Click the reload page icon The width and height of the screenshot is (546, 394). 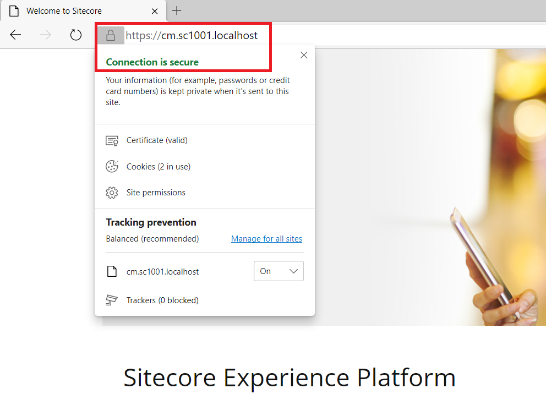tap(75, 35)
